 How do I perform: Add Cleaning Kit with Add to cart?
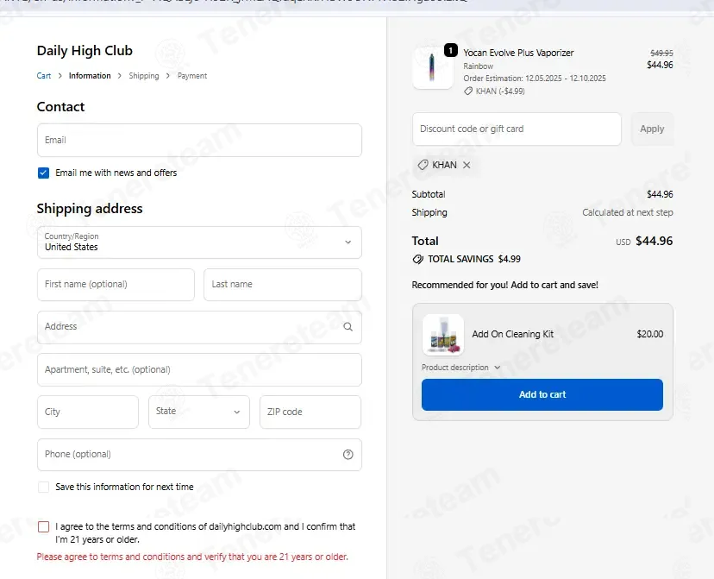(x=542, y=394)
